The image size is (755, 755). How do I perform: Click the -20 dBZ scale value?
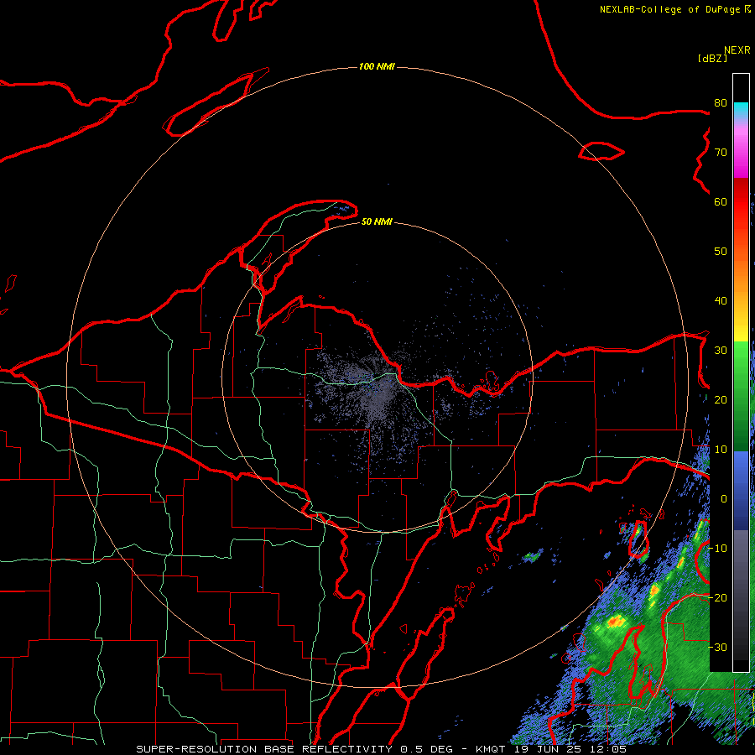pyautogui.click(x=717, y=597)
